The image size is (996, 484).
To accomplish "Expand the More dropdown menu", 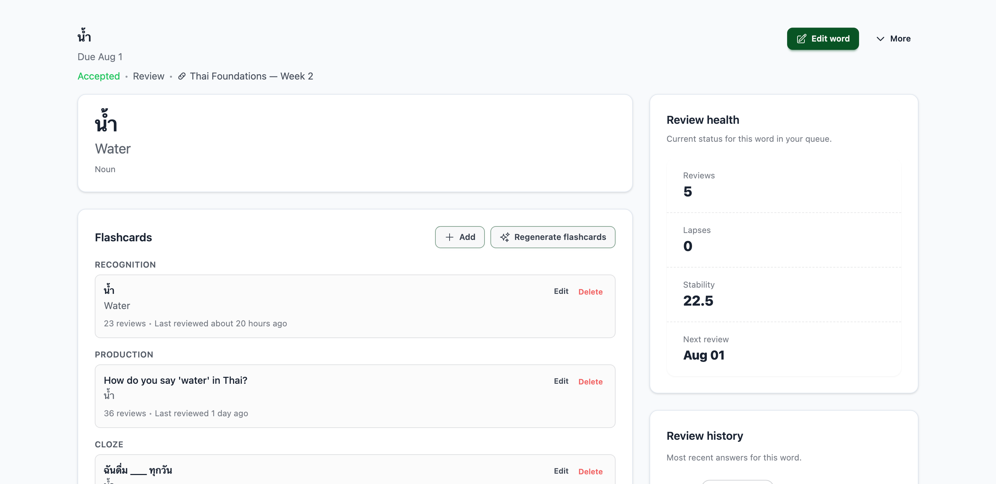I will pos(893,39).
